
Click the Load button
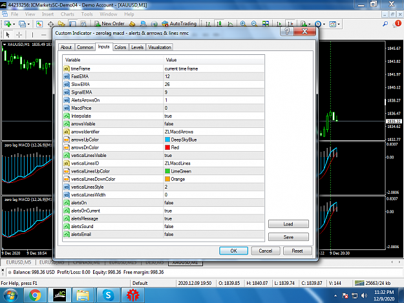pyautogui.click(x=288, y=224)
